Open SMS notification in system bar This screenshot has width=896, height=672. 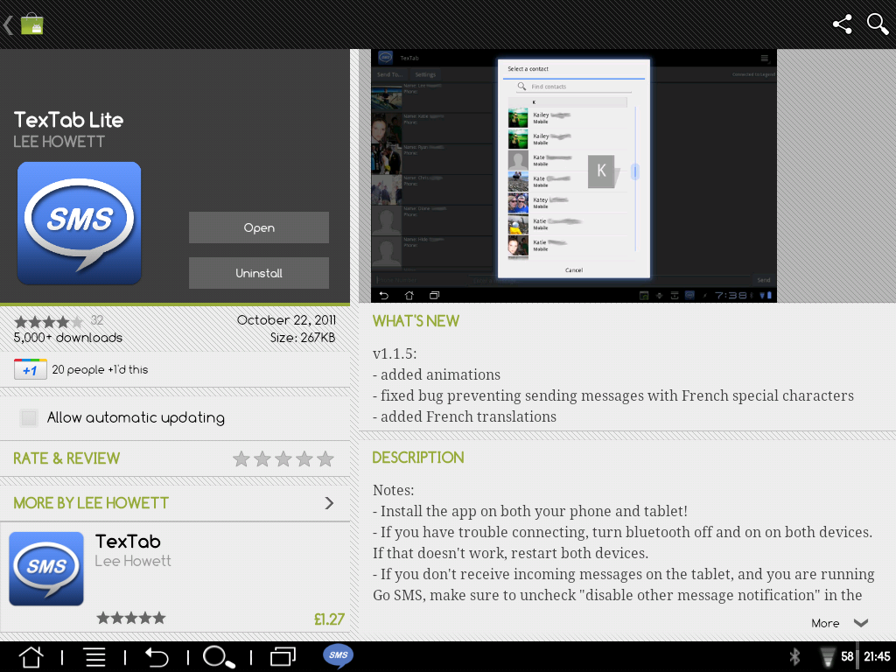tap(339, 655)
